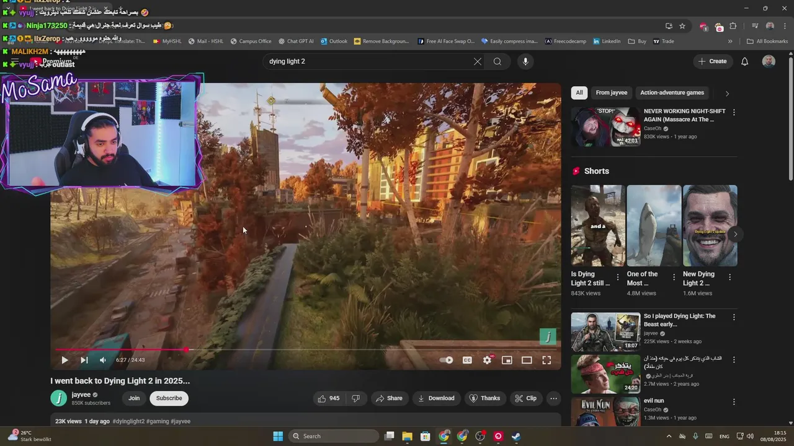Viewport: 794px width, 446px height.
Task: Open evil nun video title
Action: point(654,401)
